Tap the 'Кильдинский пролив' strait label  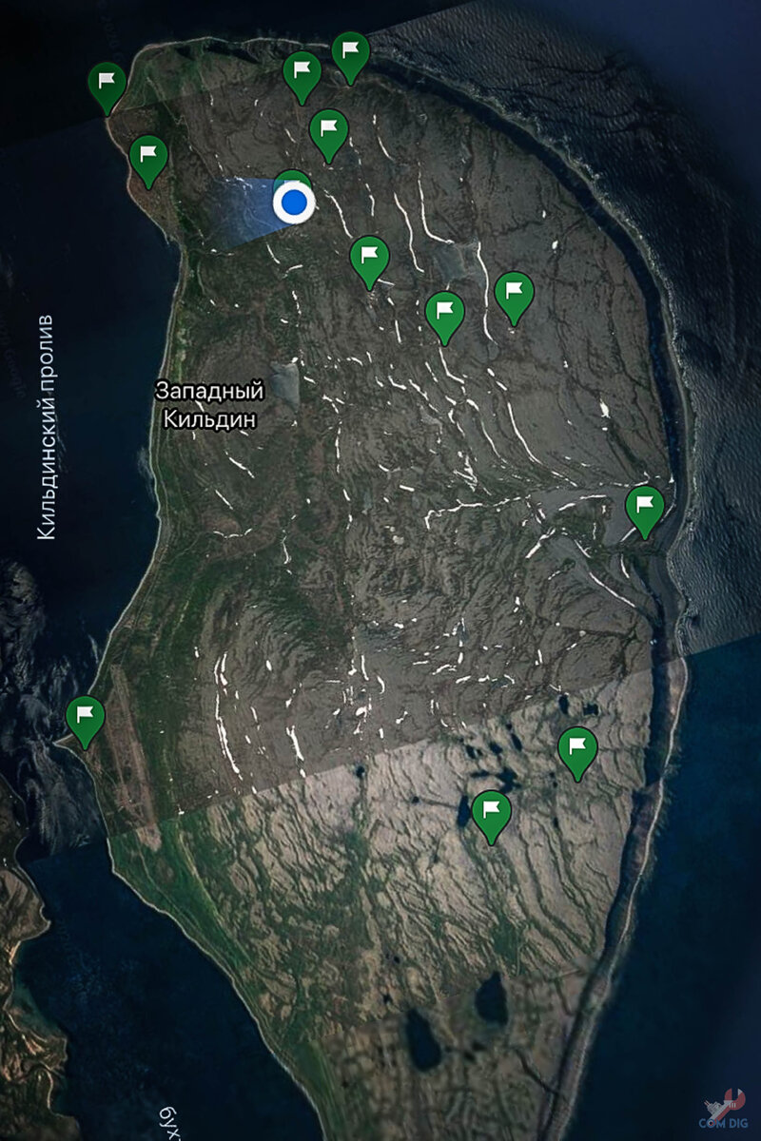click(x=48, y=427)
